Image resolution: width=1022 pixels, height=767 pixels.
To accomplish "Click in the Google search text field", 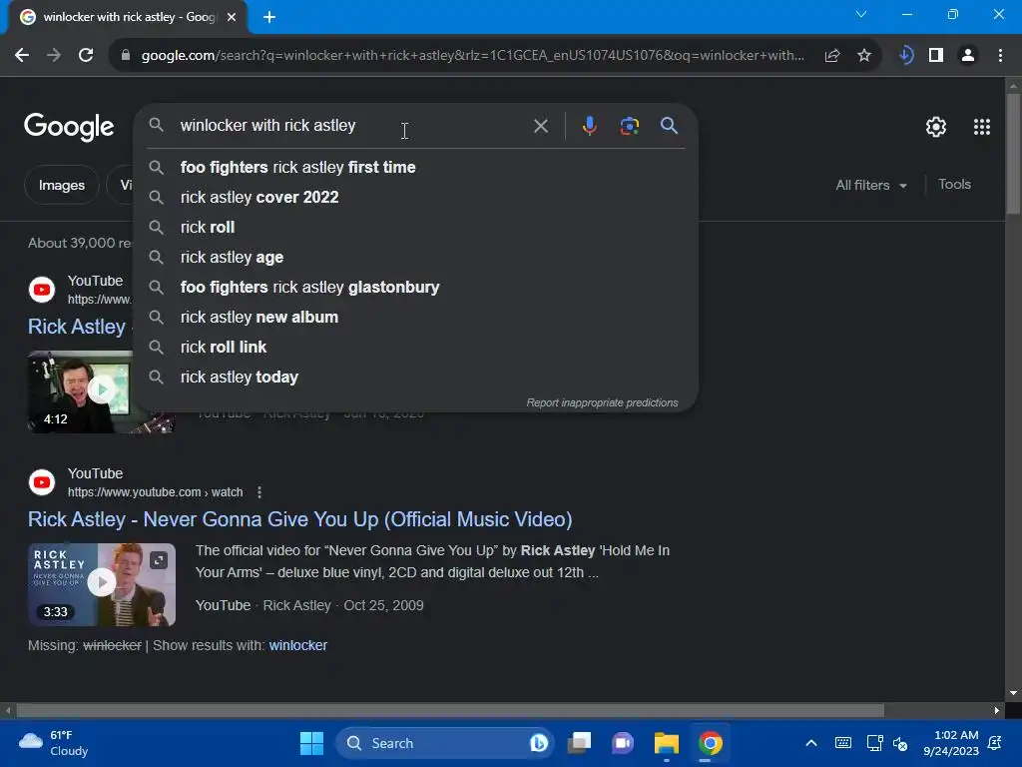I will pos(352,126).
